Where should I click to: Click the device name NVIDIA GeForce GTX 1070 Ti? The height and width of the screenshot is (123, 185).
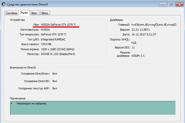(58, 25)
